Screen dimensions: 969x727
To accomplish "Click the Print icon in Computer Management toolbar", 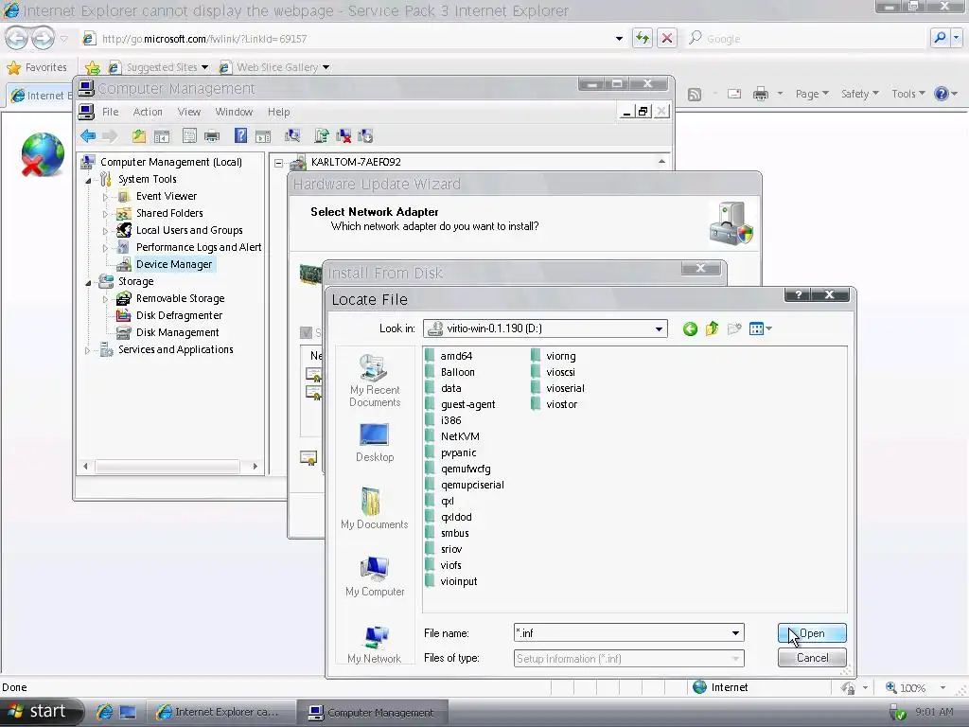I will tap(212, 136).
